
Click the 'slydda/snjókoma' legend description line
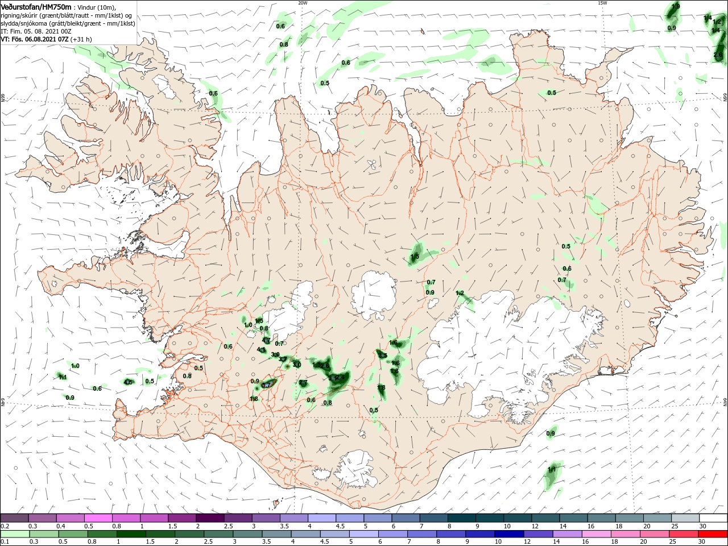point(68,23)
